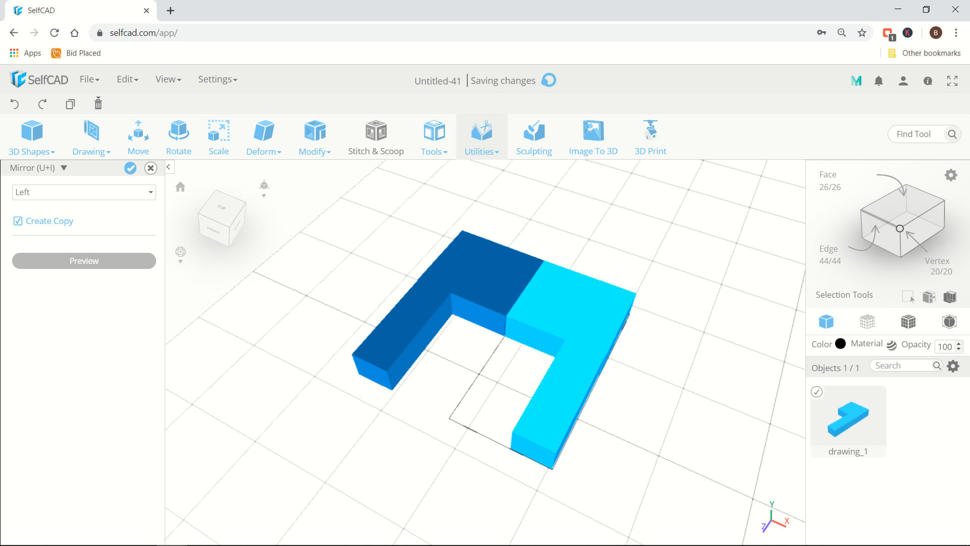Open the Image To 3D tool

pos(593,138)
